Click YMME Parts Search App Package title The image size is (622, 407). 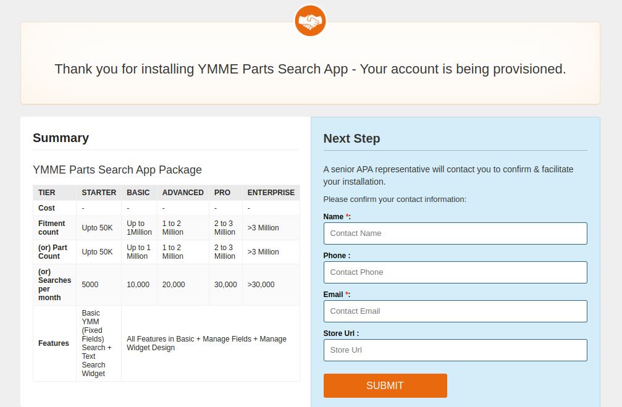click(x=117, y=170)
